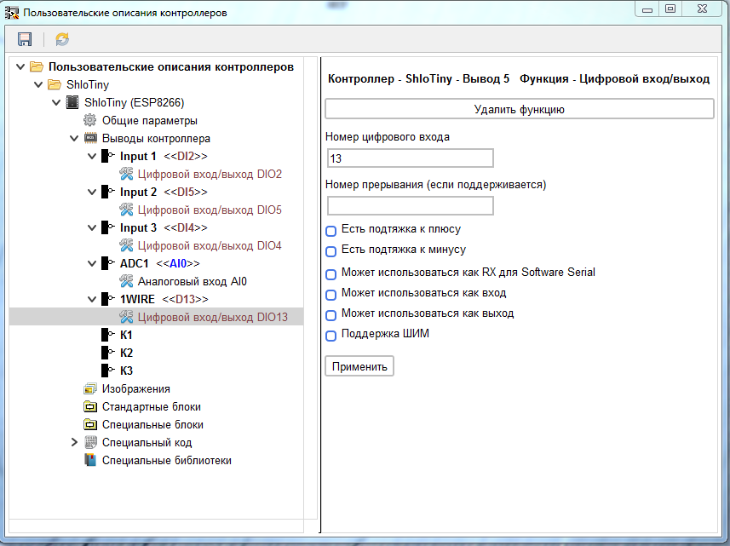Click the tools icon of Аналоговый вход AI0
This screenshot has height=546, width=730.
point(126,281)
